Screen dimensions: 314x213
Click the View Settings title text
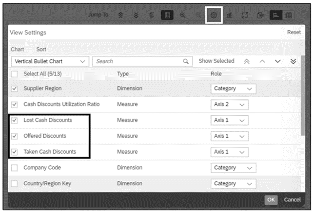[x=28, y=33]
